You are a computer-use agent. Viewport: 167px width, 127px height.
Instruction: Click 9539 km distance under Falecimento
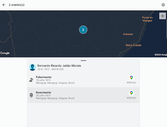tap(131, 83)
